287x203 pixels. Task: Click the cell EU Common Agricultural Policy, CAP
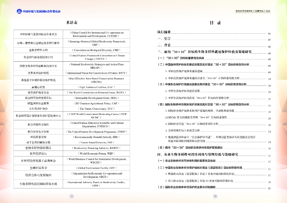(96, 103)
